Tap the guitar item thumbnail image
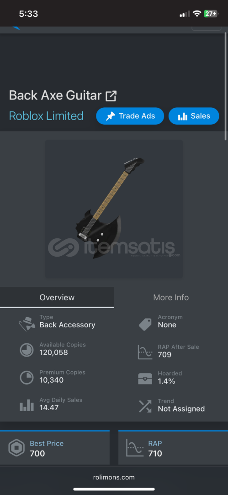The width and height of the screenshot is (228, 495). 114,209
